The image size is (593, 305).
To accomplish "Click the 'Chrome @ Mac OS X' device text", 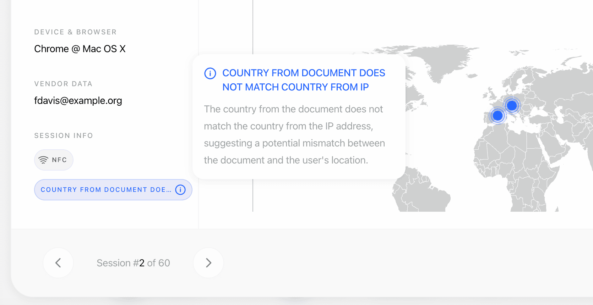I will click(80, 49).
